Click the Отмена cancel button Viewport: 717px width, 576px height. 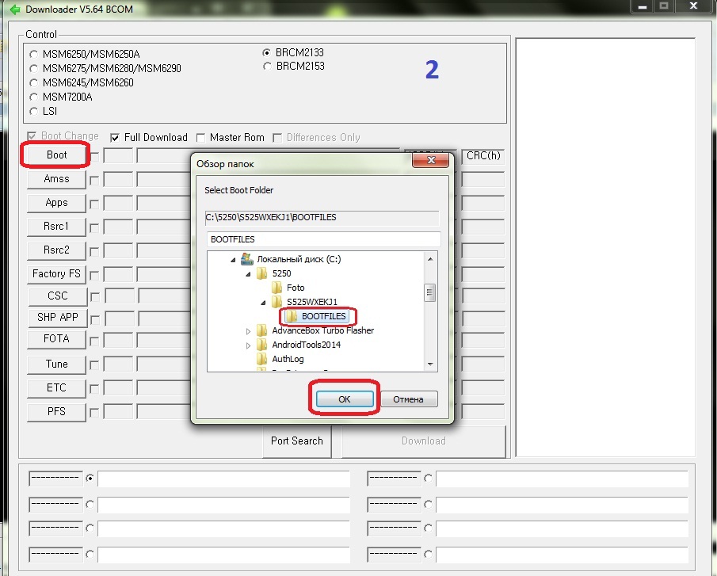point(409,399)
